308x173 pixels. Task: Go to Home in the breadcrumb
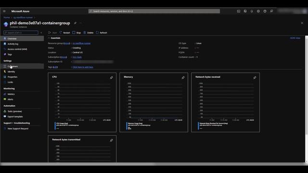click(x=7, y=17)
